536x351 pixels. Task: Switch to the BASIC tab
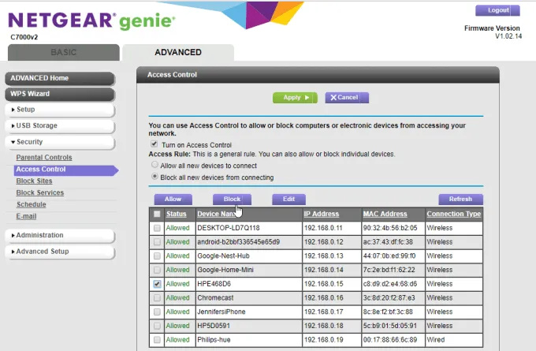64,53
